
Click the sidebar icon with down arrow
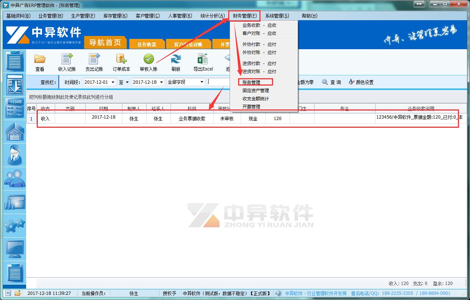[x=15, y=84]
